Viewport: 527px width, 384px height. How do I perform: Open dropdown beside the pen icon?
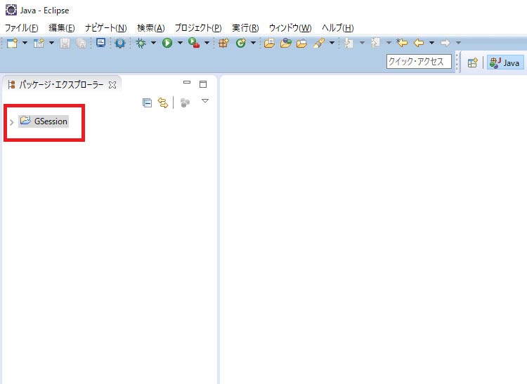[332, 43]
